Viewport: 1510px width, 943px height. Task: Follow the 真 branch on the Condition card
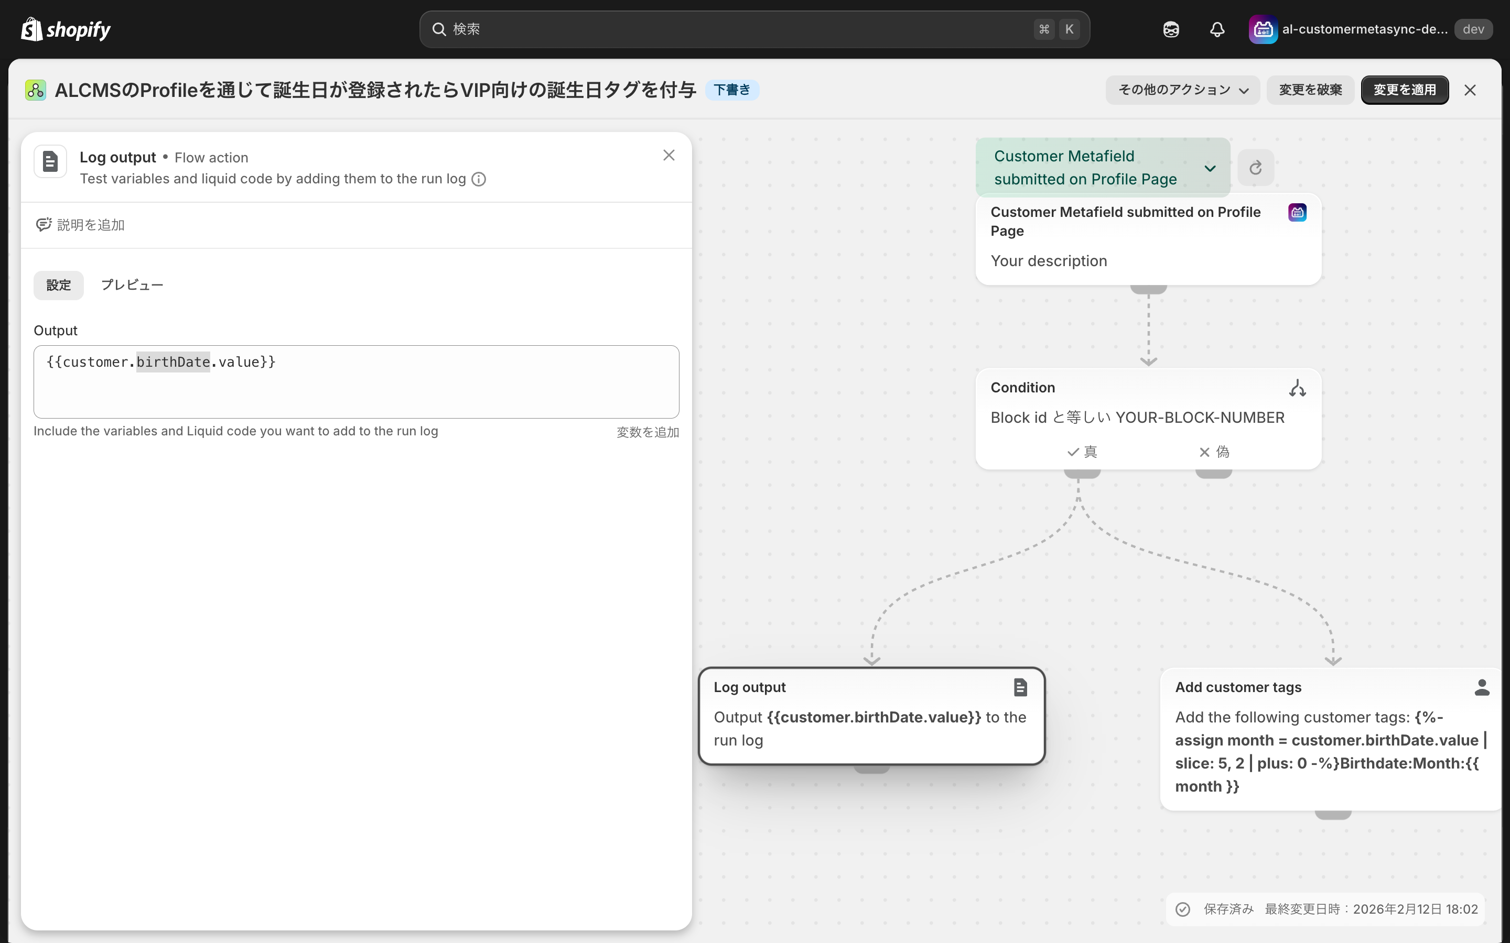pos(1082,452)
